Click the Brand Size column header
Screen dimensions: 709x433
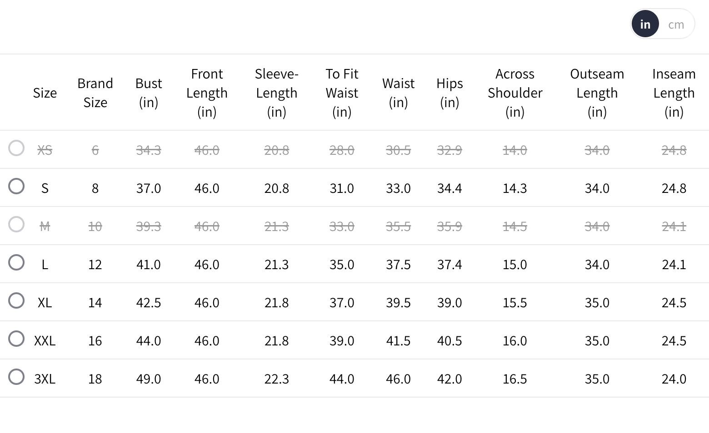[95, 93]
